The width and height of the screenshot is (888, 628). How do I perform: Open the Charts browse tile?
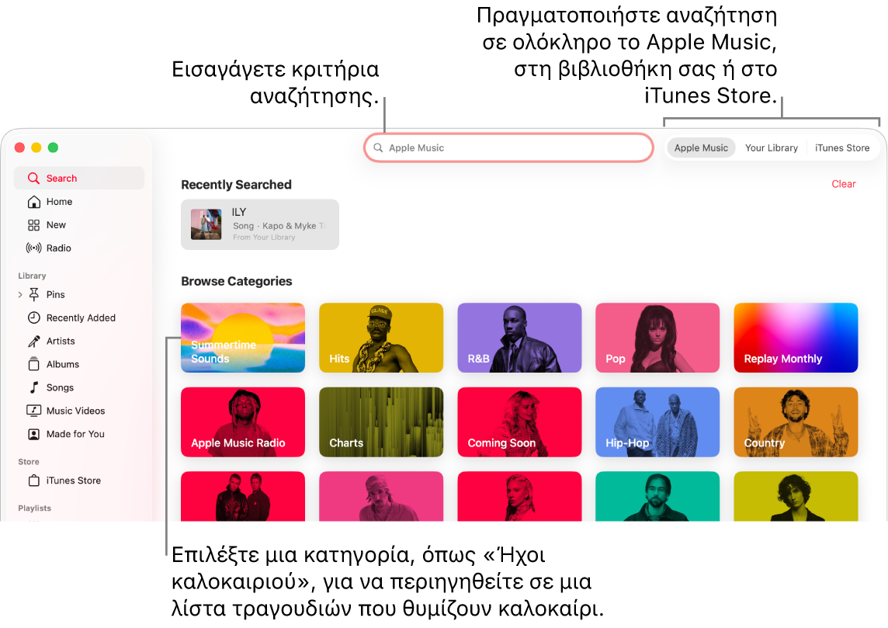tap(381, 422)
